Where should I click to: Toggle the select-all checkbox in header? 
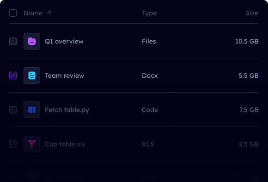coord(13,13)
